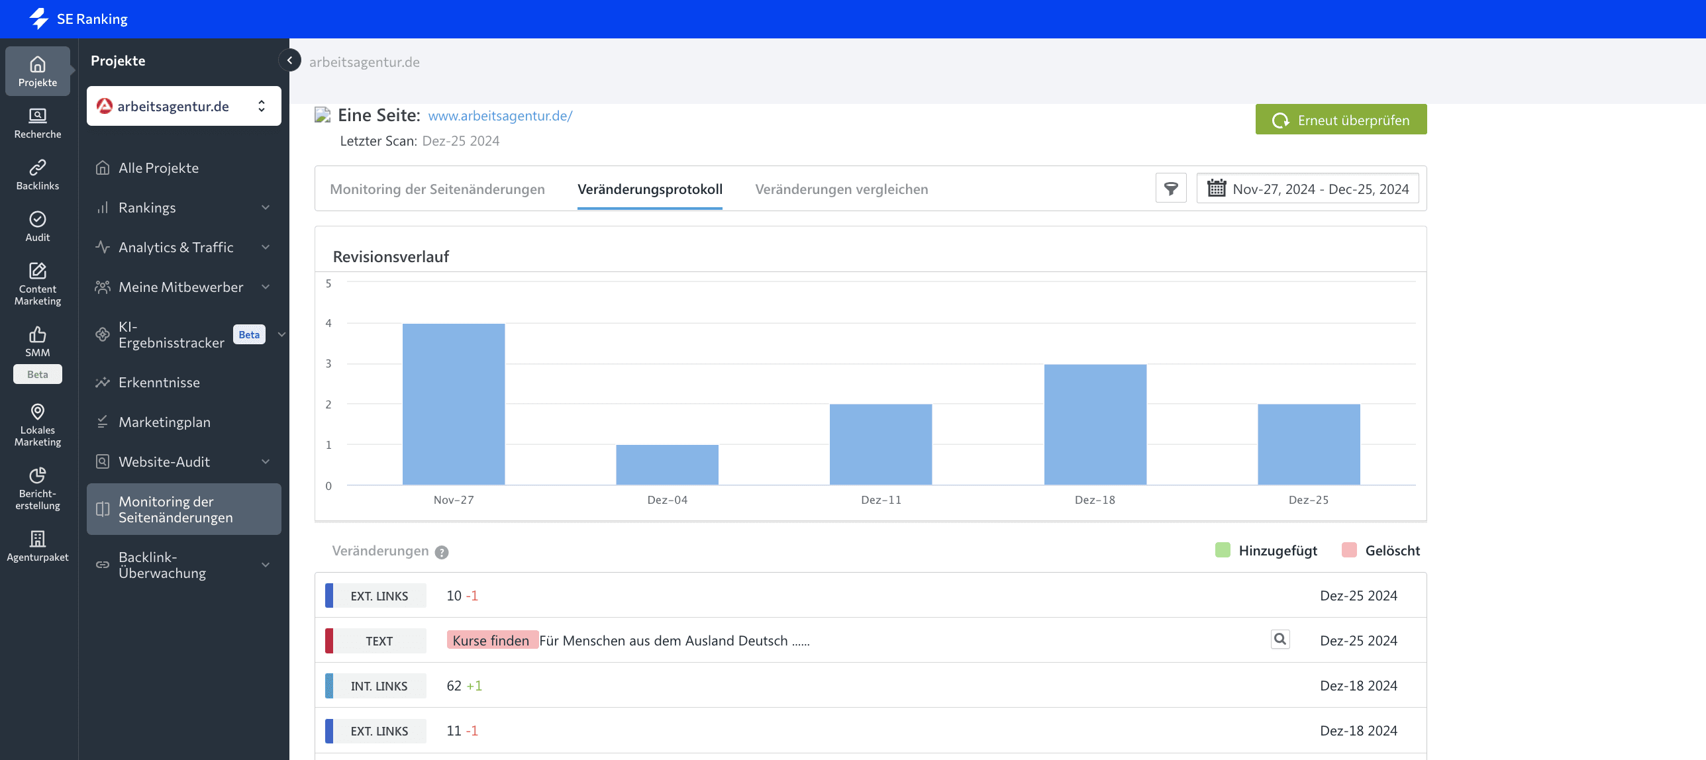The width and height of the screenshot is (1706, 760).
Task: Click the '11 -1' value
Action: (462, 731)
